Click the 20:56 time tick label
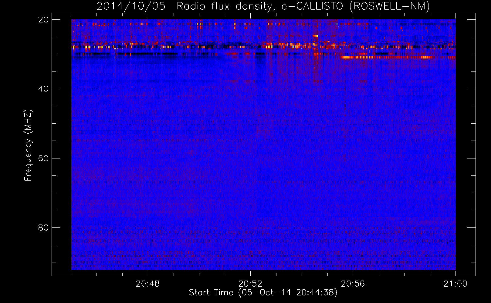491x303 pixels. [353, 284]
